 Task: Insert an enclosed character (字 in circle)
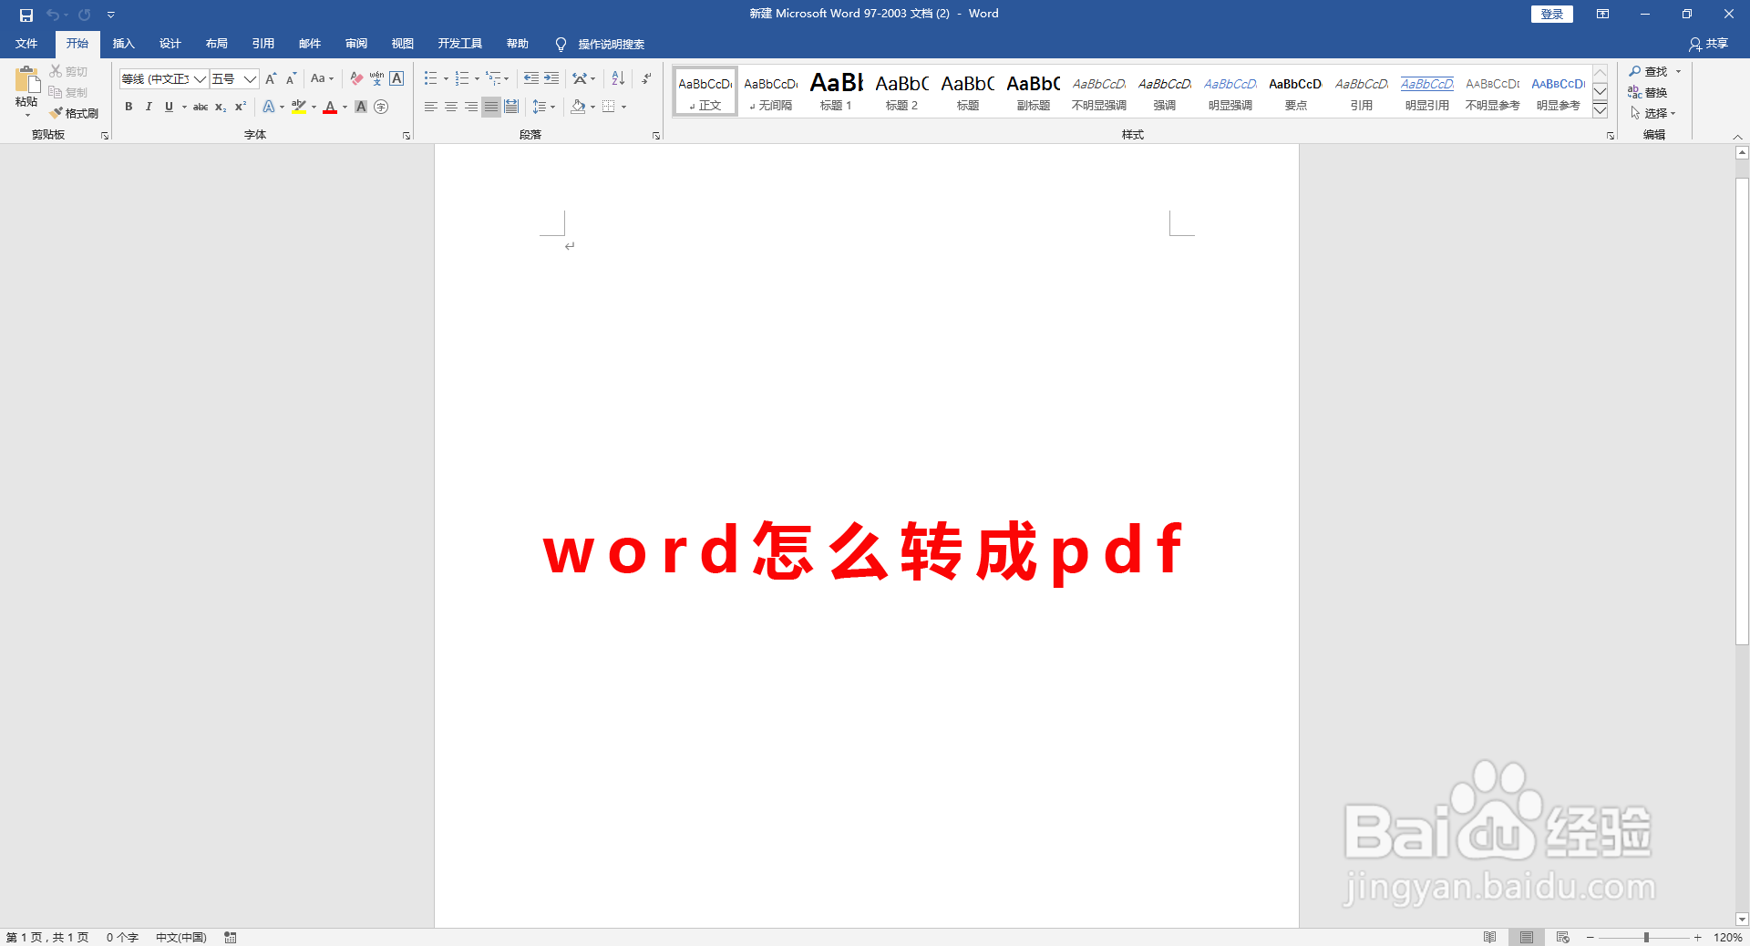coord(381,107)
